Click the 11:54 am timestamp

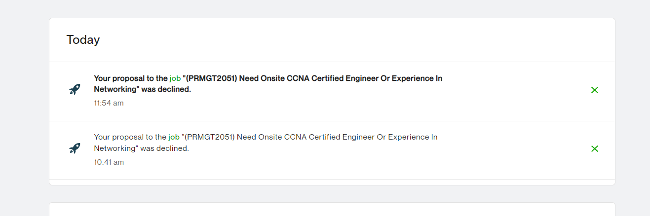[109, 103]
